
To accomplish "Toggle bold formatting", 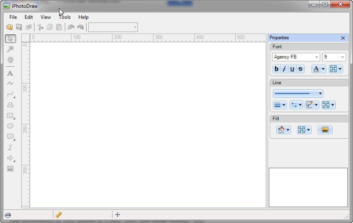I will [x=277, y=69].
